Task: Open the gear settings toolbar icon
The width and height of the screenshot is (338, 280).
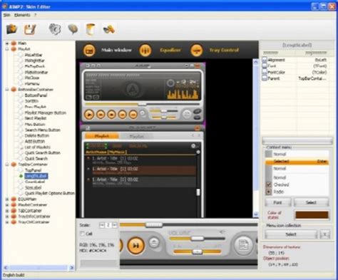Action: (55, 29)
